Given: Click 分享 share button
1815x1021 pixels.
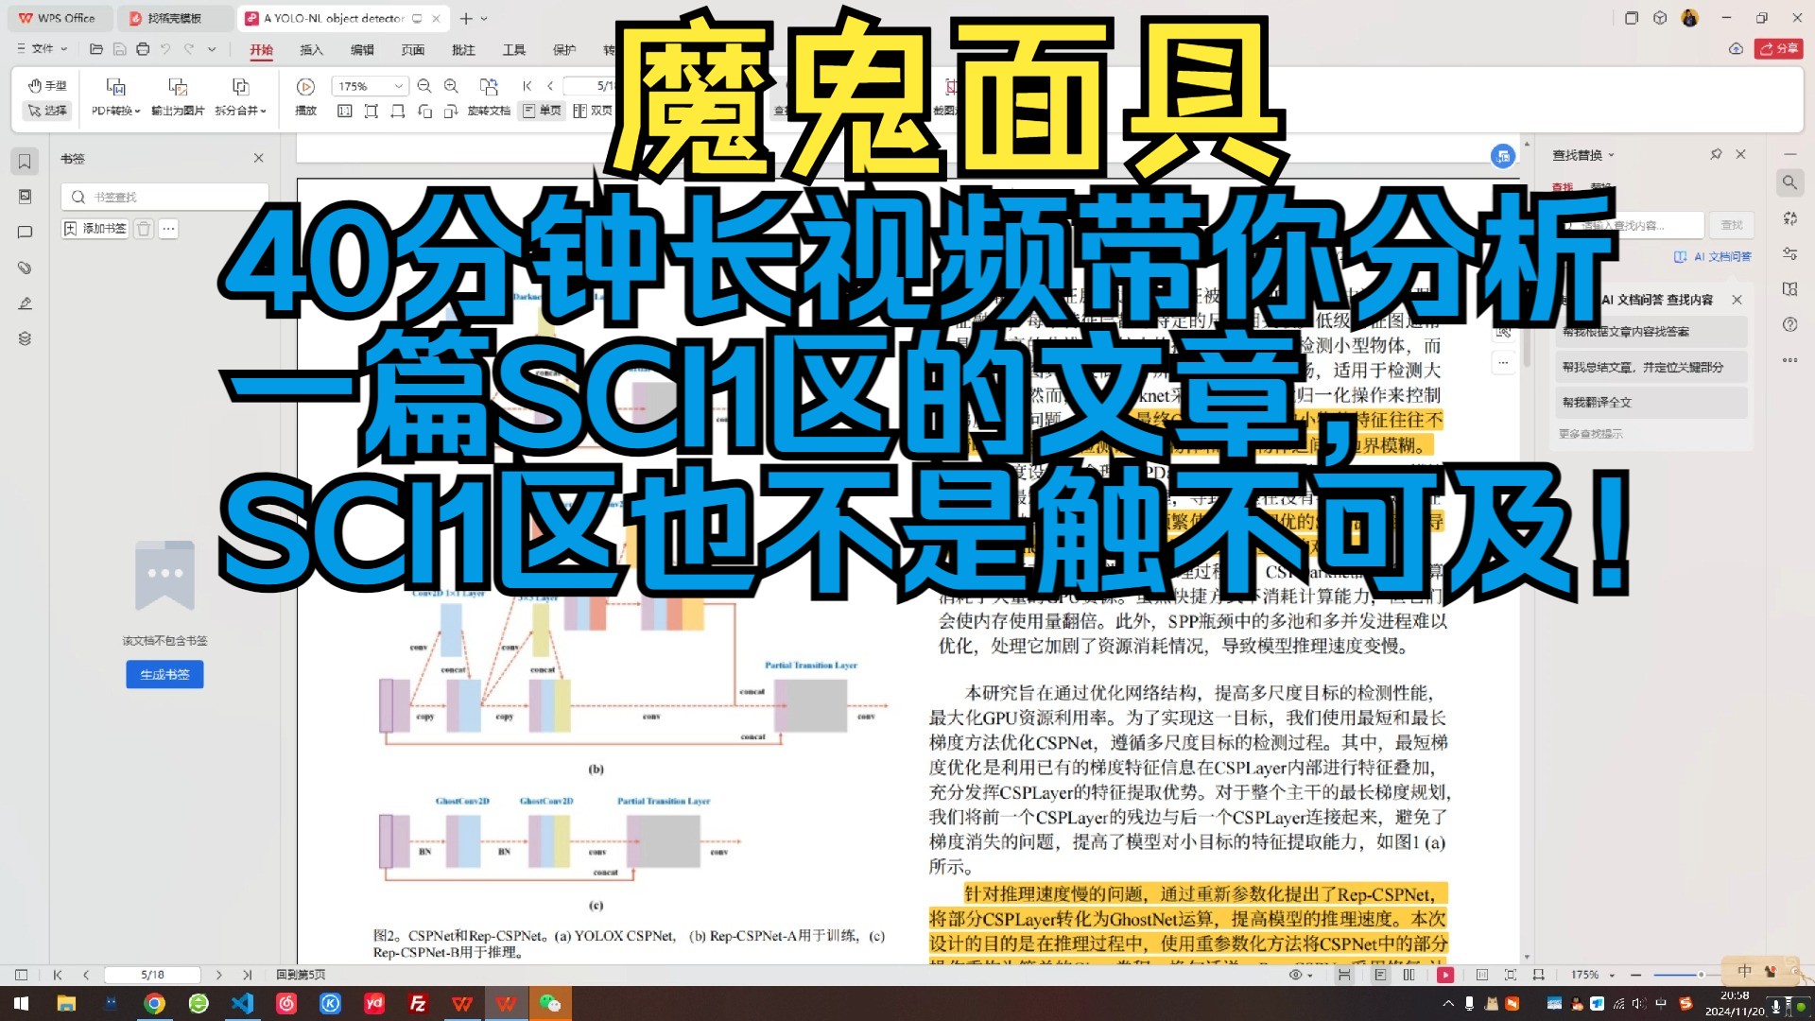Looking at the screenshot, I should click(x=1779, y=48).
